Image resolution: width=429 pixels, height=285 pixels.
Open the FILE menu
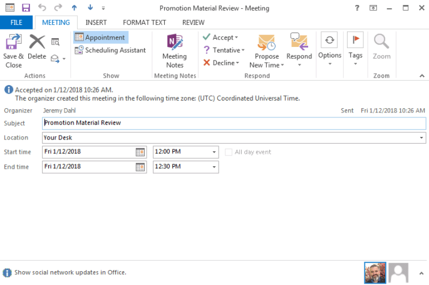16,22
